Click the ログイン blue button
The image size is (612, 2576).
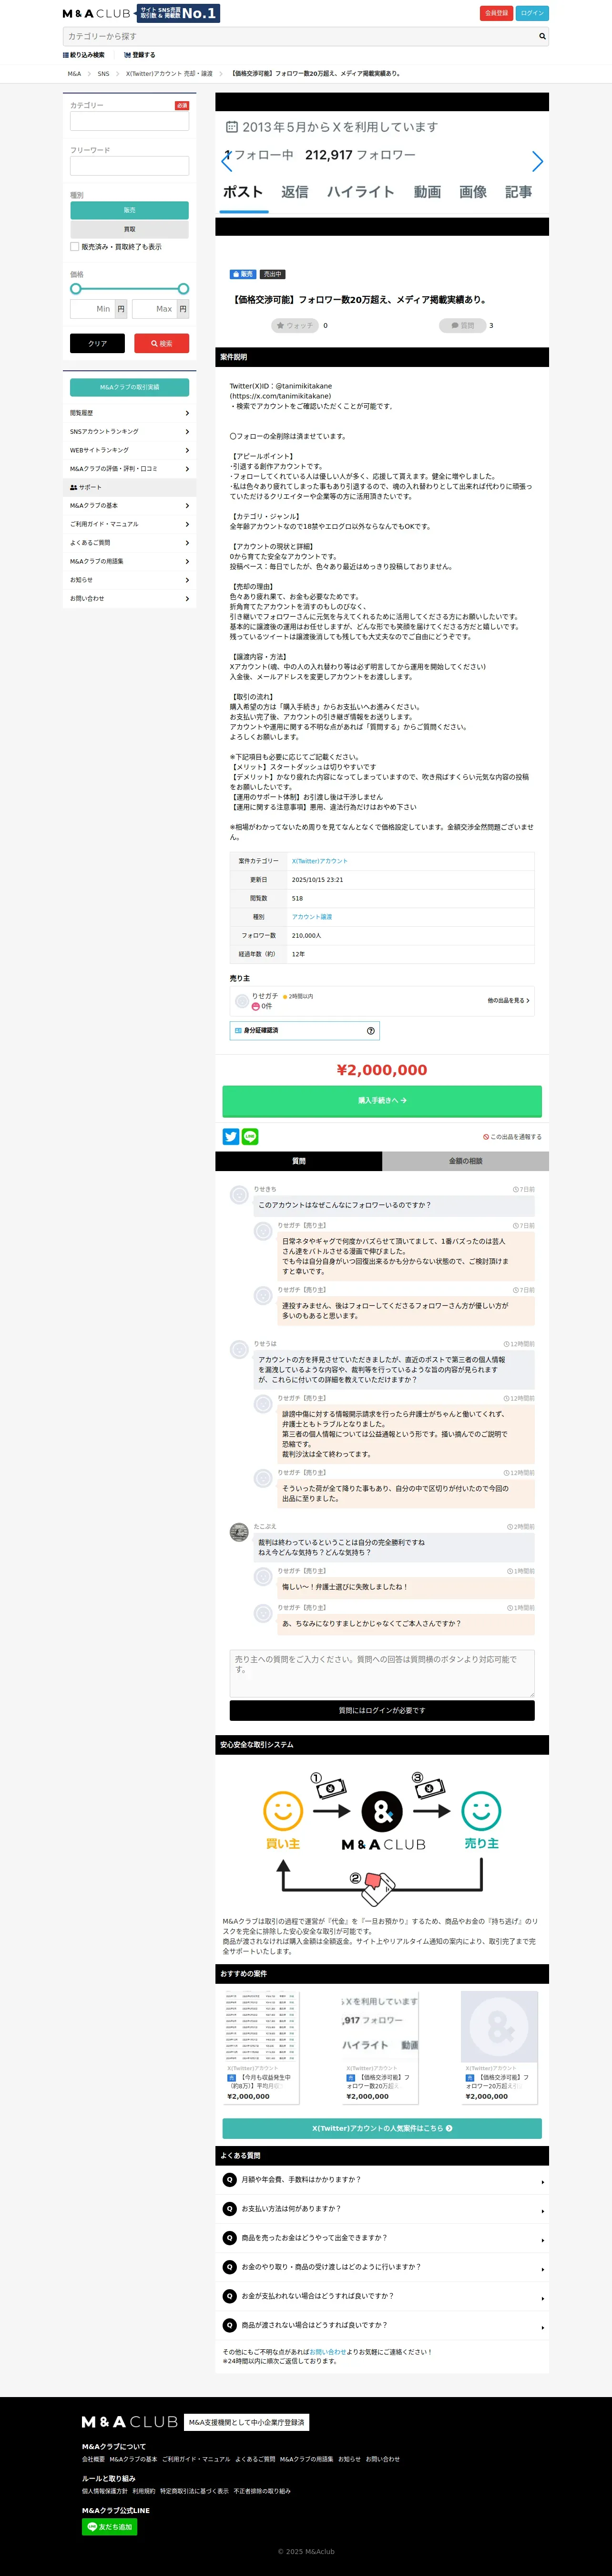tap(532, 13)
